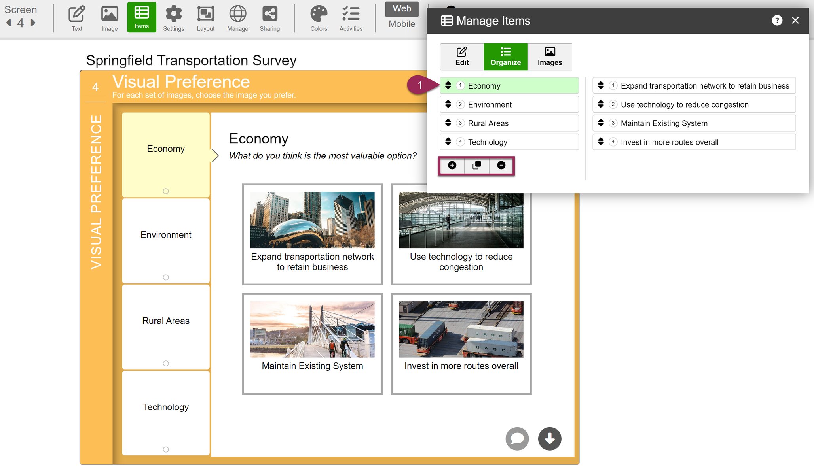
Task: Switch to the Images tab
Action: (549, 57)
